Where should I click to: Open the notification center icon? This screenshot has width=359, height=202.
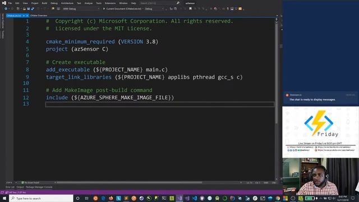pyautogui.click(x=353, y=198)
